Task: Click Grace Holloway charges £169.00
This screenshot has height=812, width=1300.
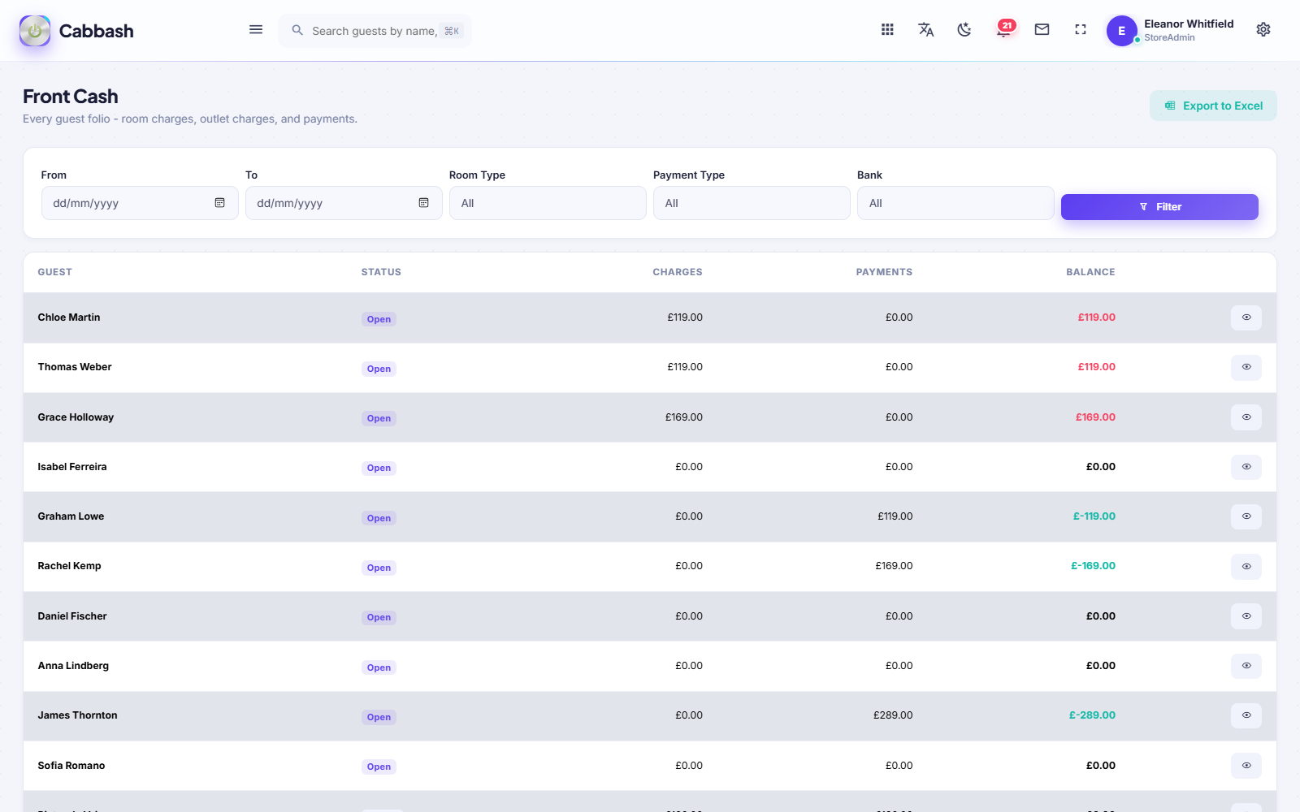Action: pyautogui.click(x=684, y=417)
